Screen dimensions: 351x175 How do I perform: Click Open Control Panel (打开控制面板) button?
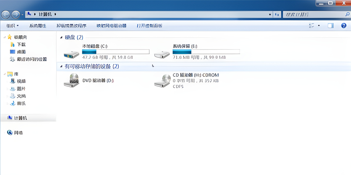pos(149,25)
